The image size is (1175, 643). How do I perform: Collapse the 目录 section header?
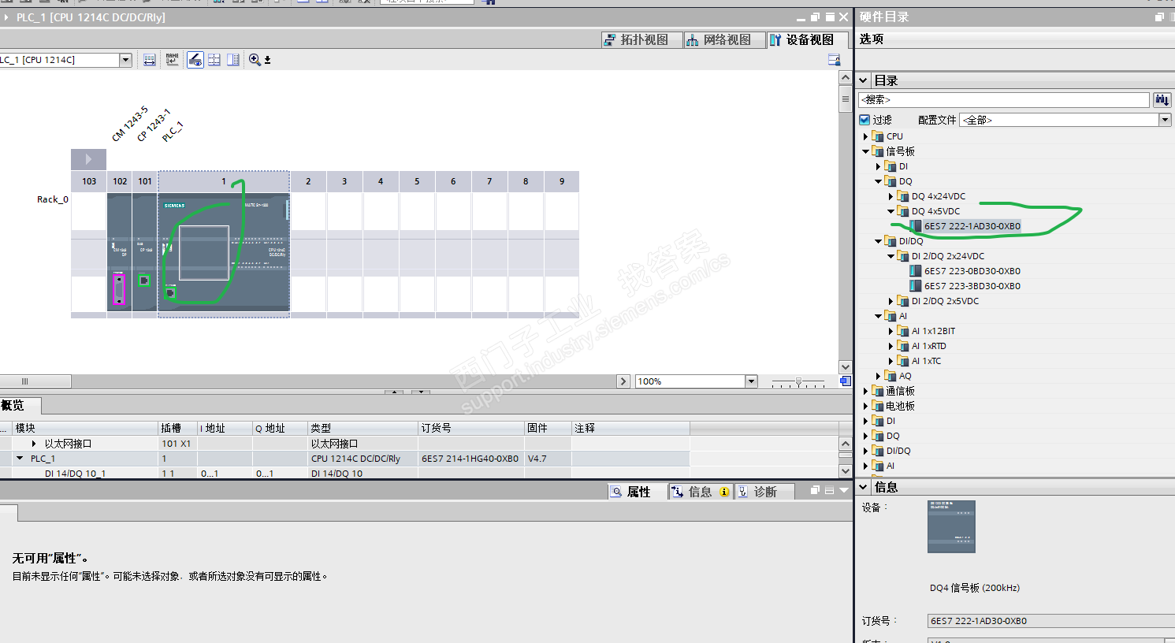863,80
